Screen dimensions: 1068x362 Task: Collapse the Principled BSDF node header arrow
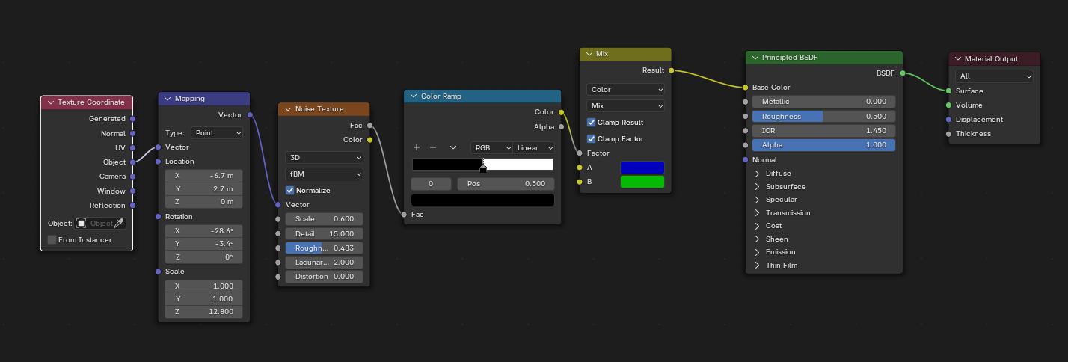click(x=754, y=58)
